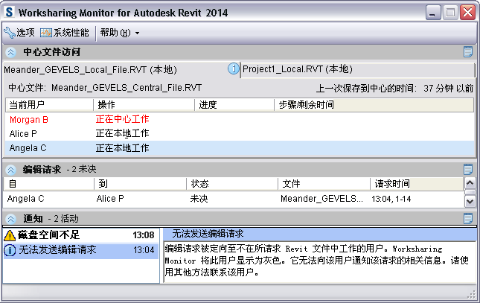Sort edit requests by 状态 column
The width and height of the screenshot is (480, 303).
[232, 184]
